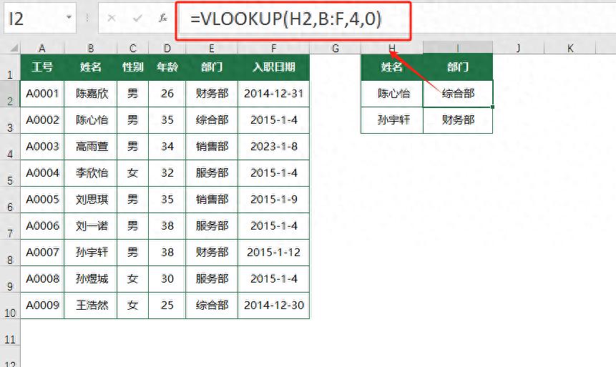Click cell A0007
The image size is (616, 367).
click(x=42, y=253)
